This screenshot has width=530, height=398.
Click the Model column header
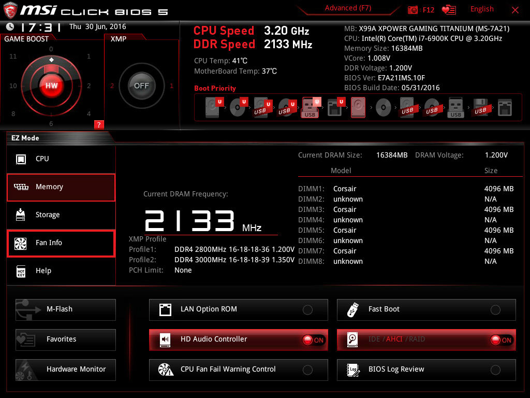point(341,170)
